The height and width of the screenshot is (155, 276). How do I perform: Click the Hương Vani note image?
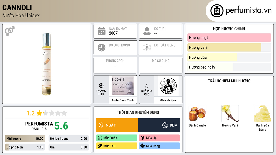tap(230, 114)
